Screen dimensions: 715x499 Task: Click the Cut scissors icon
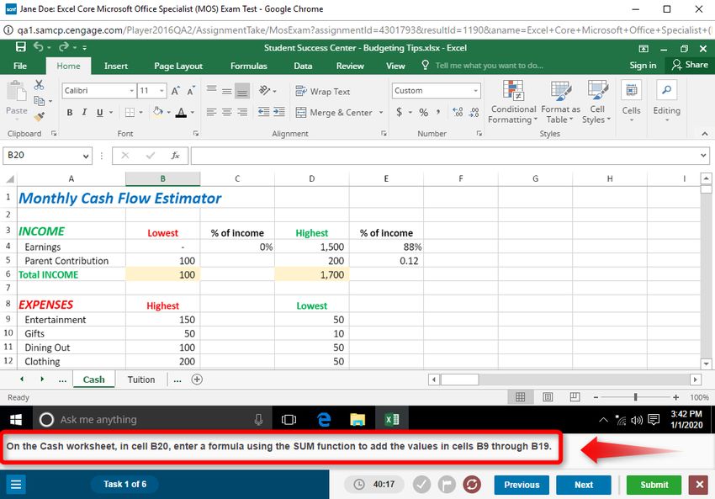(x=39, y=85)
